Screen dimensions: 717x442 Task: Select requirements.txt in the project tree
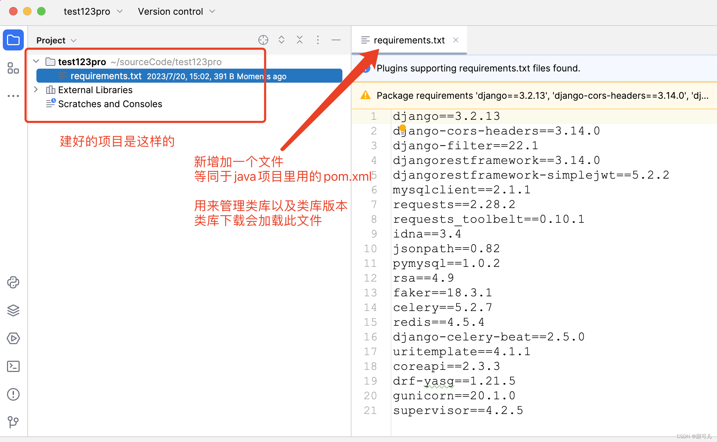point(189,76)
